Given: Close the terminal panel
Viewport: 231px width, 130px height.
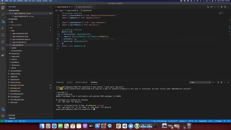Looking at the screenshot, I should click(228, 82).
